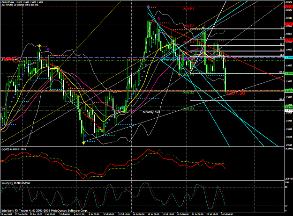Select yellow up arrow at the lowest candle
Viewport: 293px width, 216px height.
83,143
